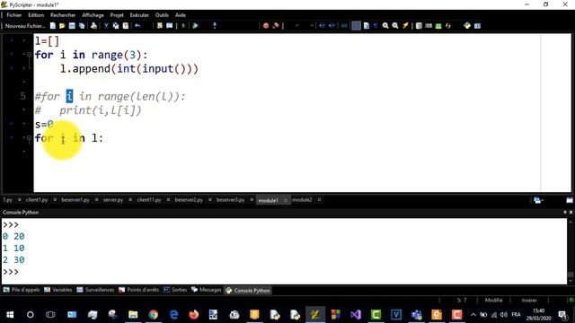Open the Exécuter menu

139,15
